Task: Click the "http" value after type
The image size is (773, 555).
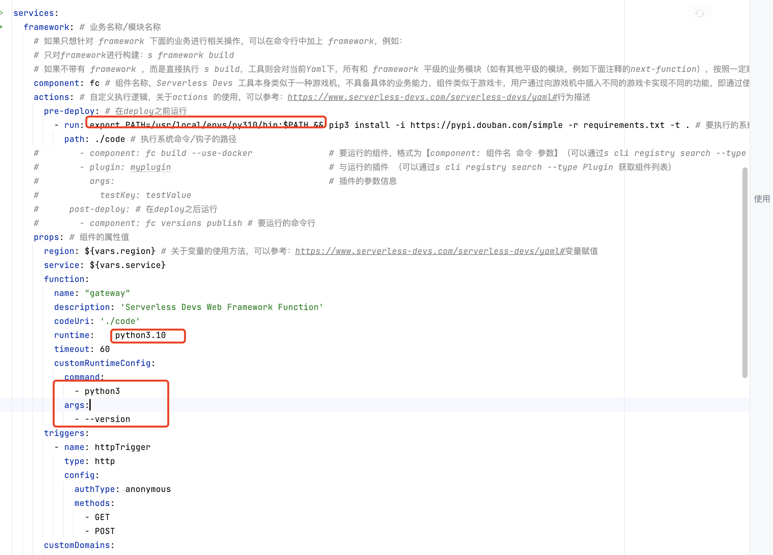Action: (x=105, y=461)
